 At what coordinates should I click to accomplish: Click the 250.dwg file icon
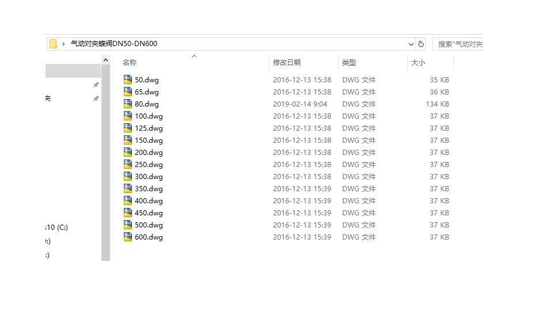128,164
